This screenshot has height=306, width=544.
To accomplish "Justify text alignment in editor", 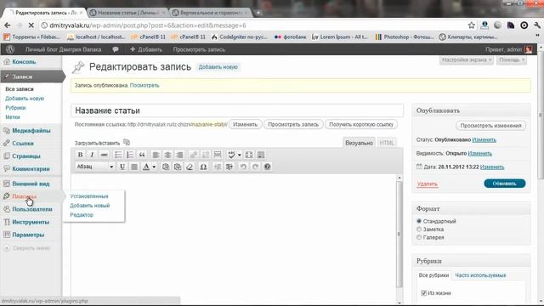I will pyautogui.click(x=134, y=167).
